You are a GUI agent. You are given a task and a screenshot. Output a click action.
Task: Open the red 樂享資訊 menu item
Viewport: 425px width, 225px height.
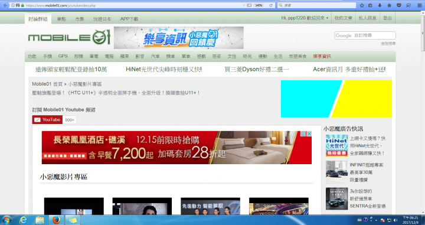(322, 56)
